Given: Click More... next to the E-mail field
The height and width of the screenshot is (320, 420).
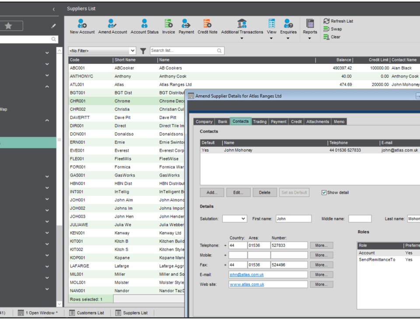Looking at the screenshot, I should [322, 275].
